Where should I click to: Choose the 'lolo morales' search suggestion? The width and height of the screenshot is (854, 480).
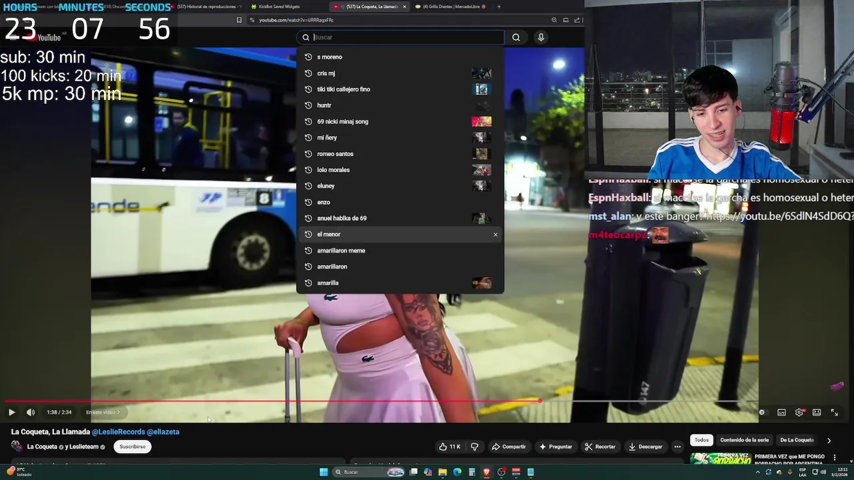coord(400,170)
